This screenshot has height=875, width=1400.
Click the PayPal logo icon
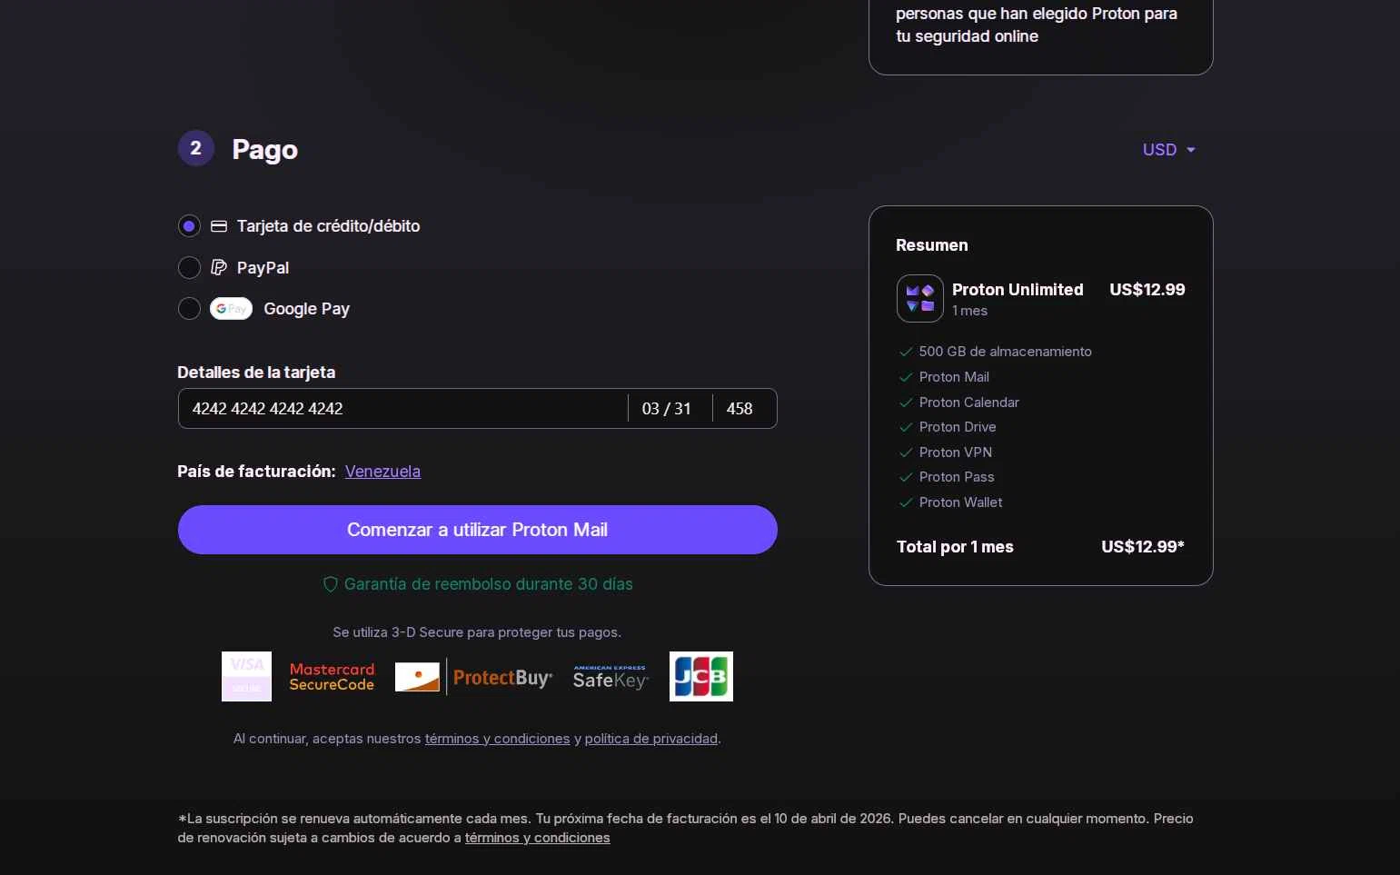click(219, 267)
